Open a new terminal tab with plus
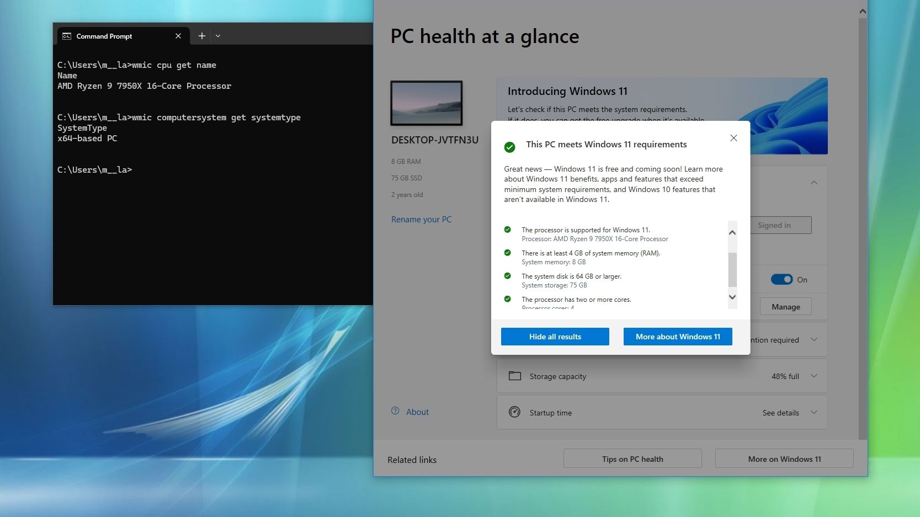Image resolution: width=920 pixels, height=517 pixels. (202, 36)
